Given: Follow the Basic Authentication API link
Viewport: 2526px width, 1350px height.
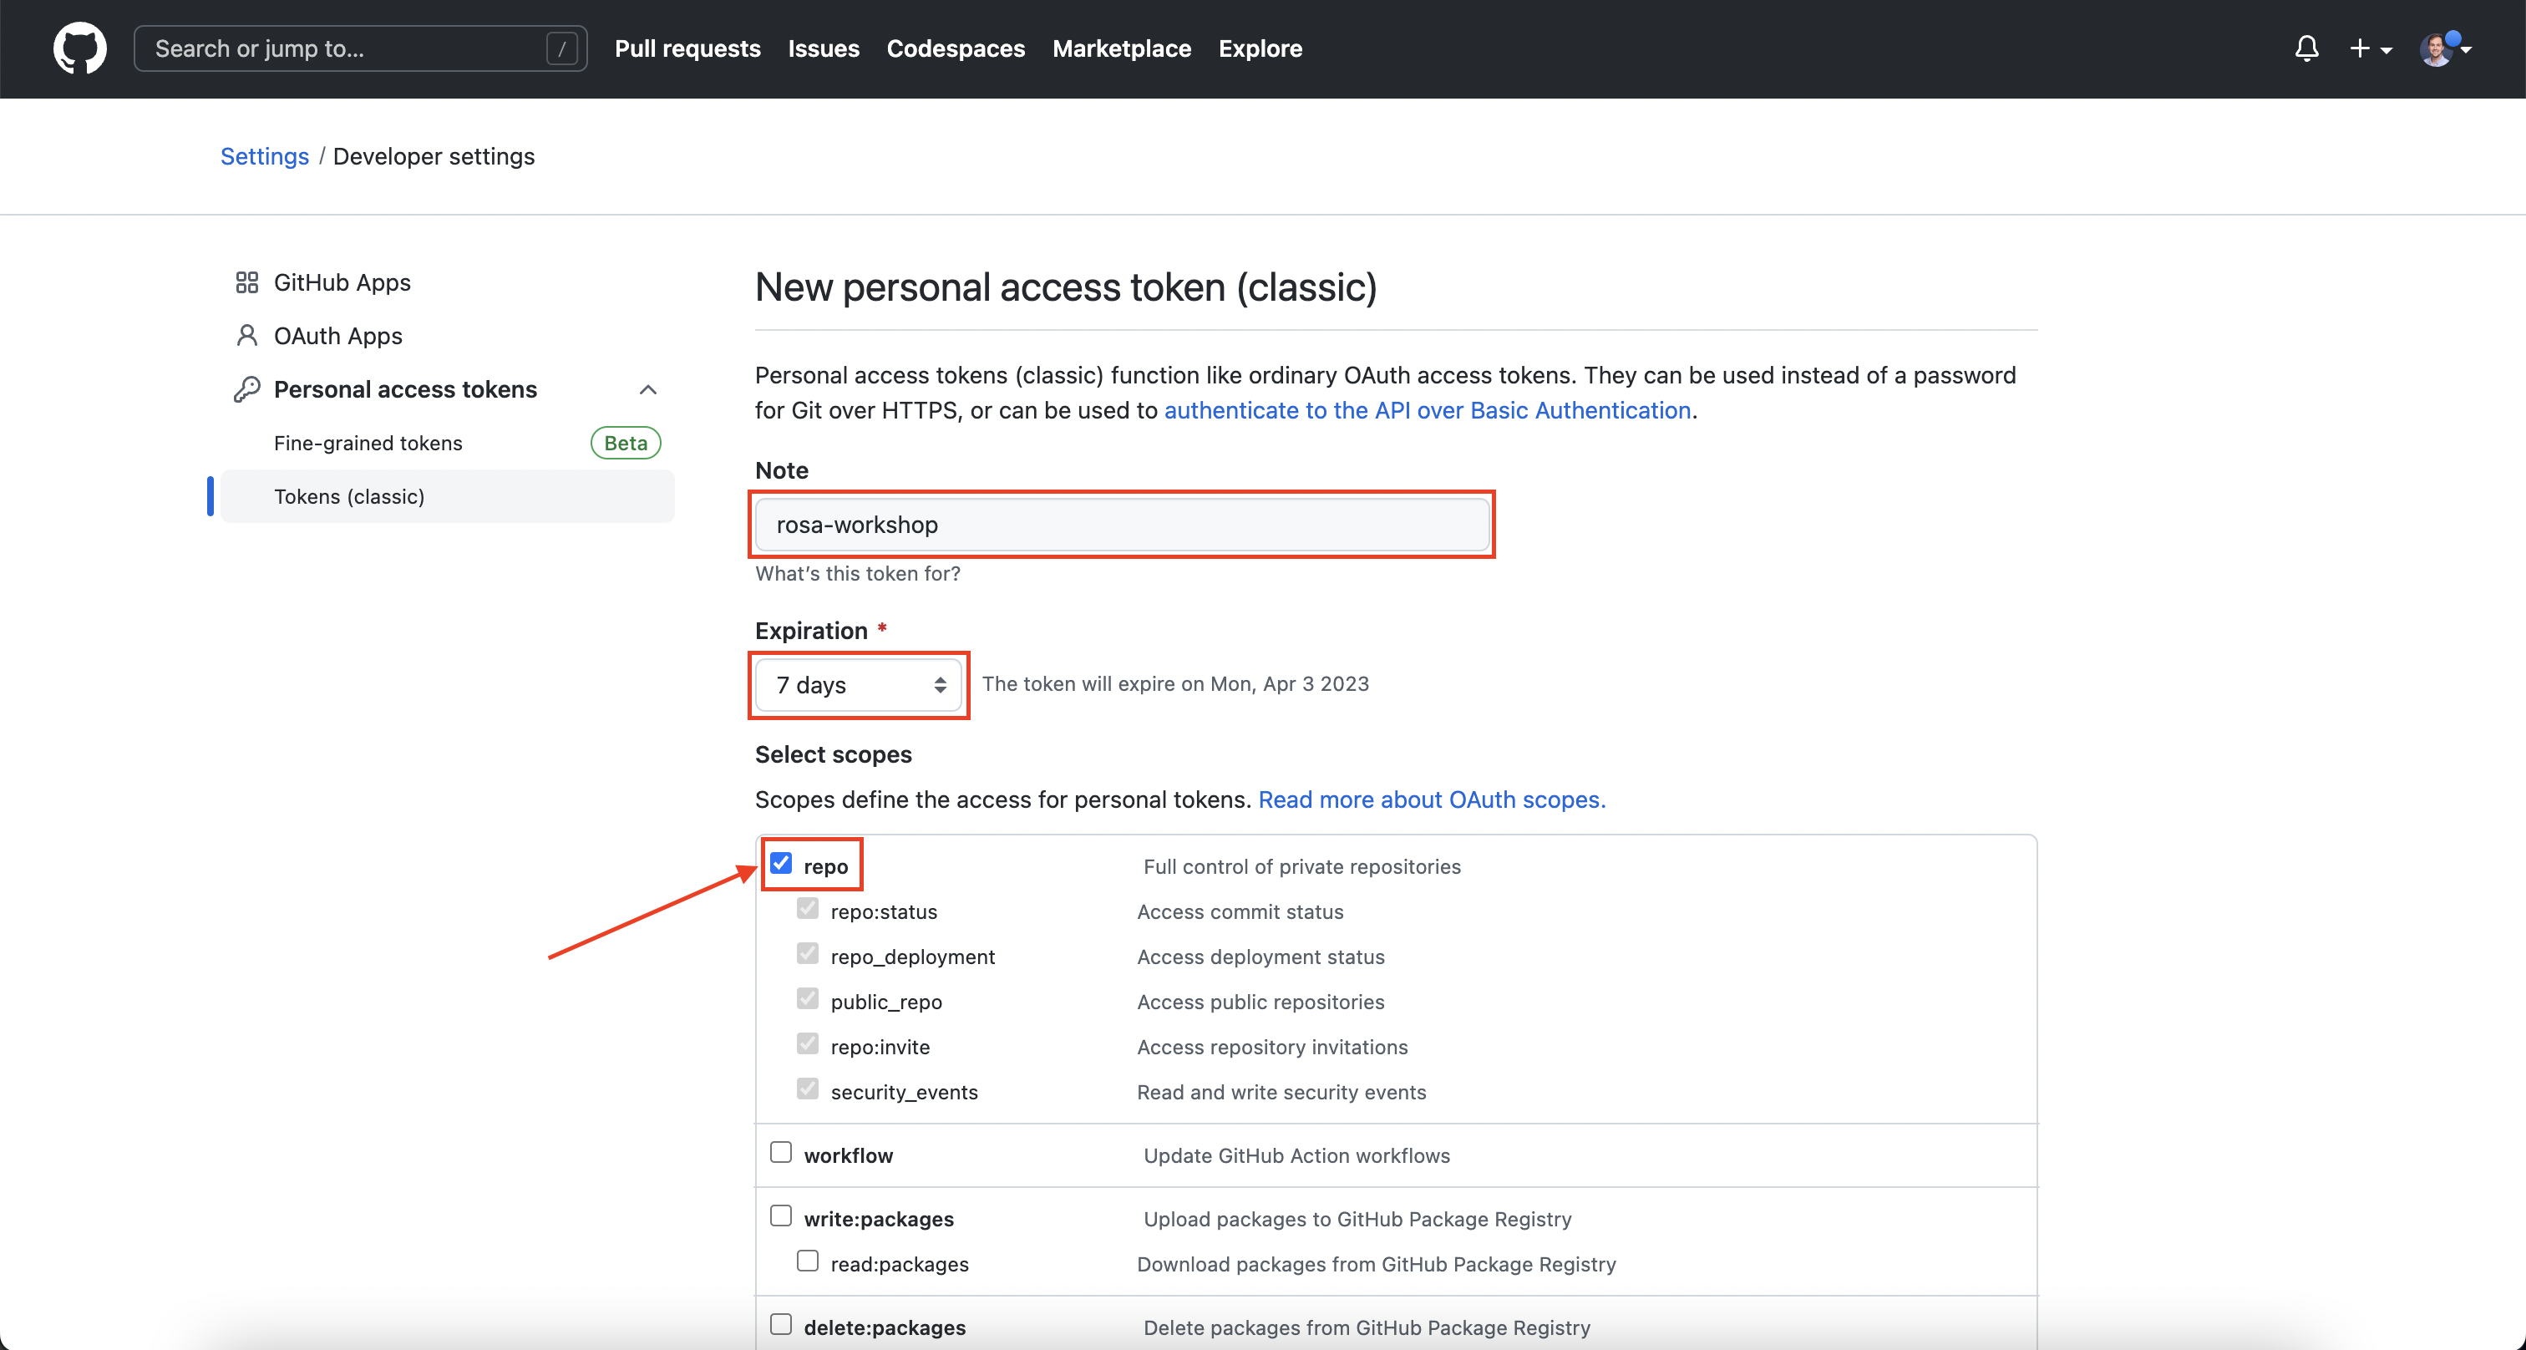Looking at the screenshot, I should click(x=1427, y=410).
